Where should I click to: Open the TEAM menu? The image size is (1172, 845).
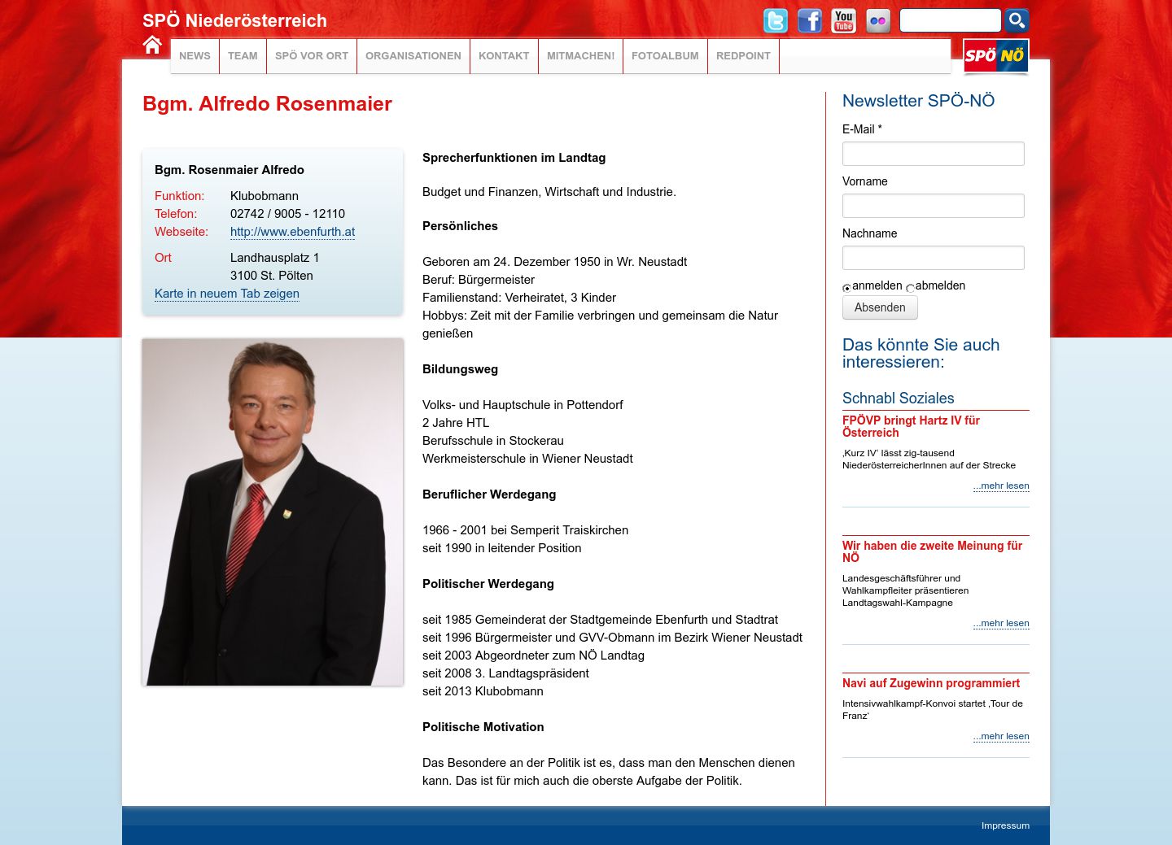[x=243, y=56]
